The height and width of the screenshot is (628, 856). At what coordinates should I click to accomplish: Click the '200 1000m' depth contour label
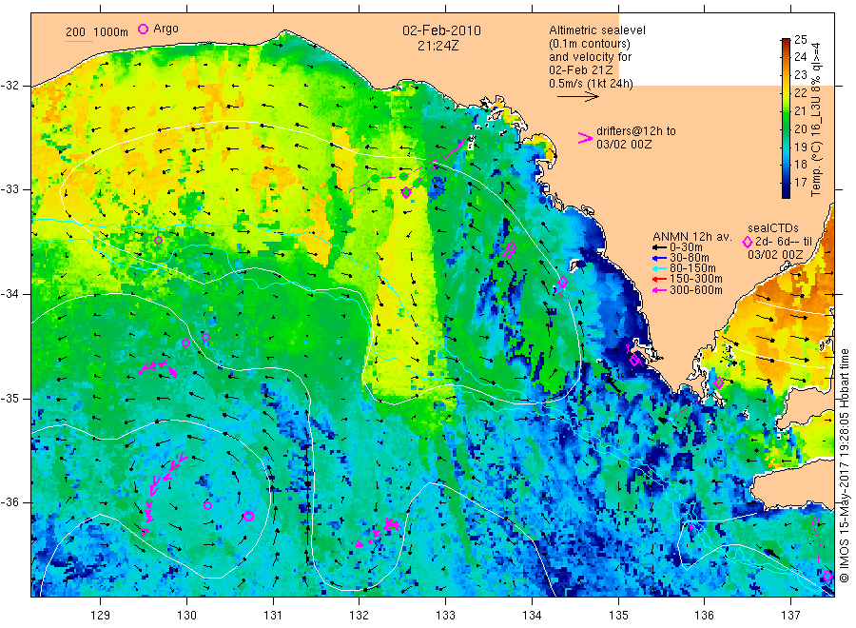tap(97, 32)
